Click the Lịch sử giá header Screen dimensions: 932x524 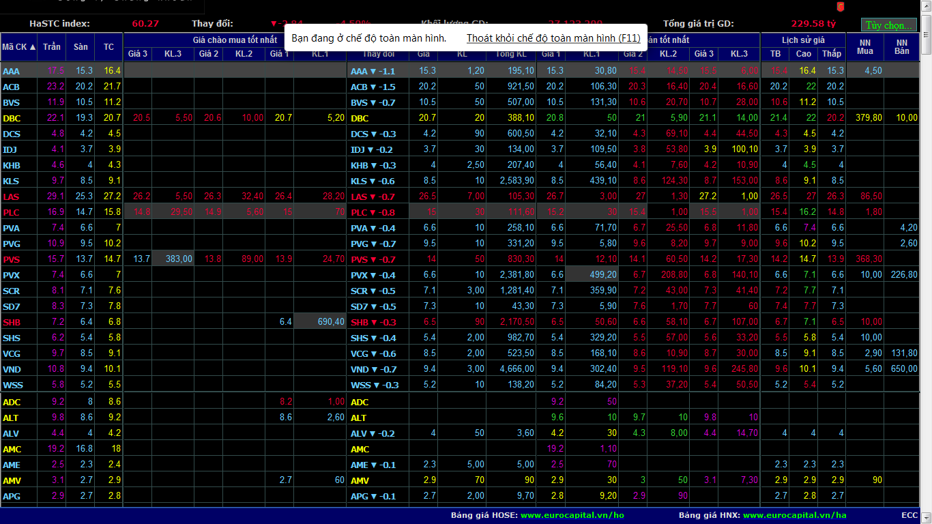click(803, 40)
